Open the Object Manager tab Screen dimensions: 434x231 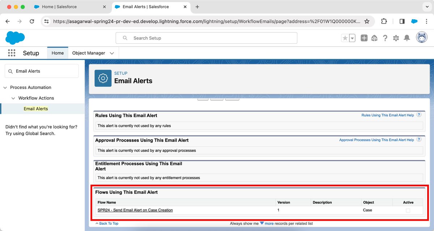tap(89, 53)
